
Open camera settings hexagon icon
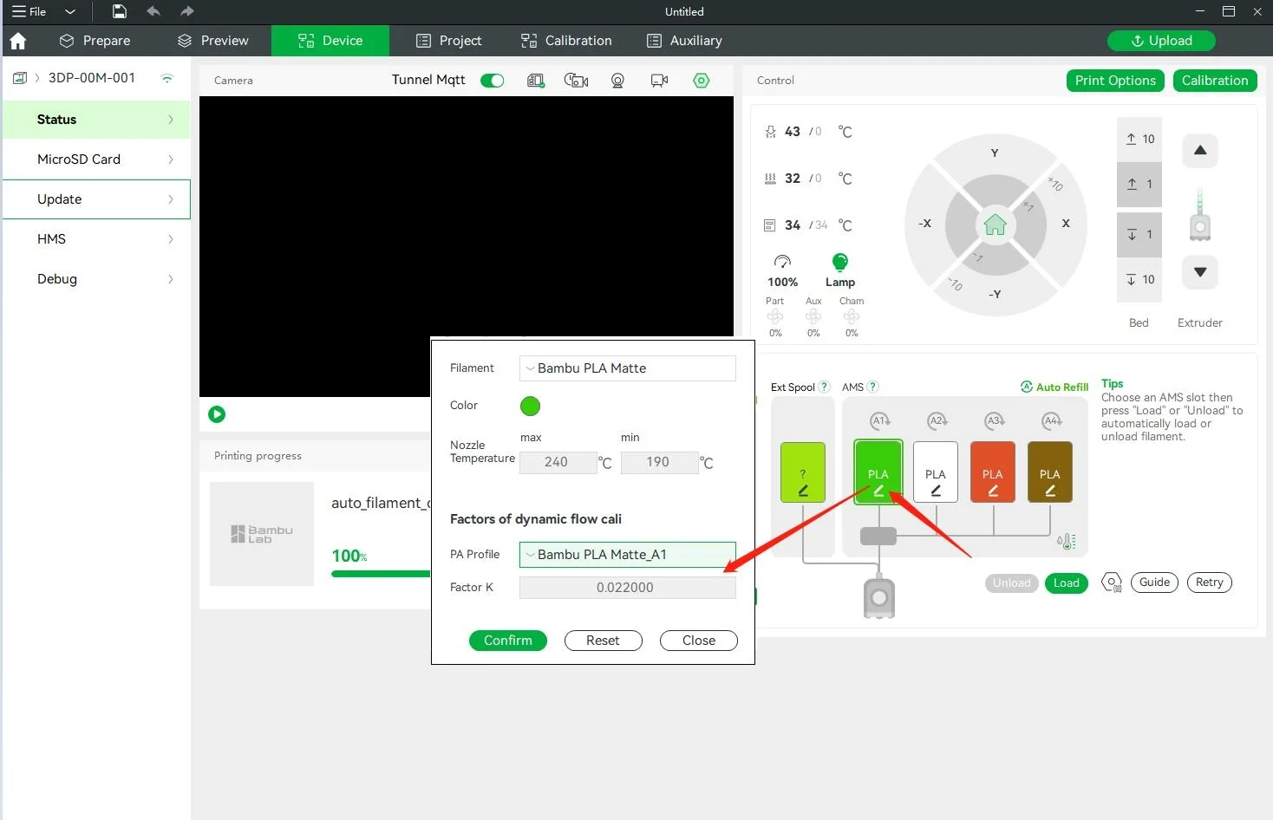(702, 81)
